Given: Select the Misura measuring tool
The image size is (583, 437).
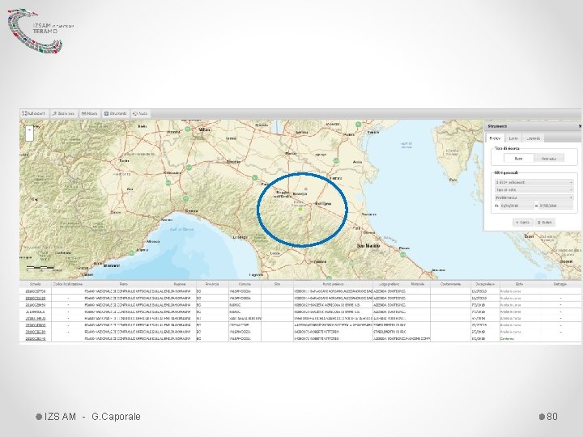Looking at the screenshot, I should pos(89,113).
